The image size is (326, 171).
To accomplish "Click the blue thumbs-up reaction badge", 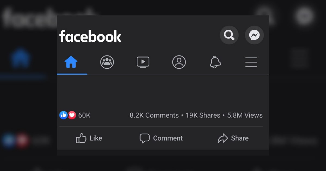I will coord(63,115).
